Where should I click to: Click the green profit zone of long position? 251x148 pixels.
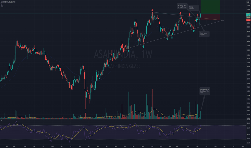click(210, 7)
